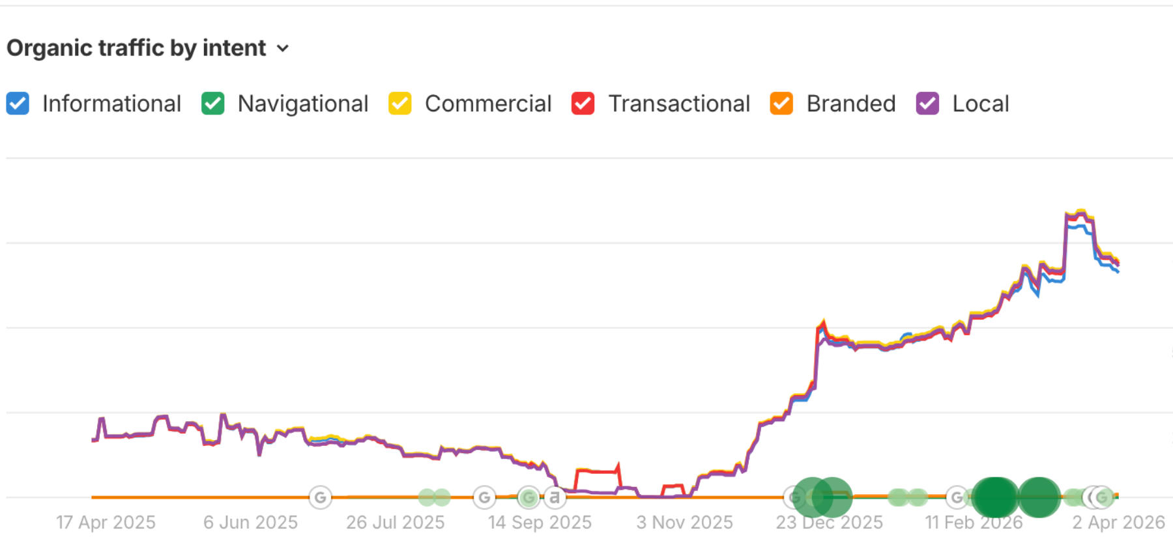Select the overlapping G icons near 2 Apr 2026

1099,497
